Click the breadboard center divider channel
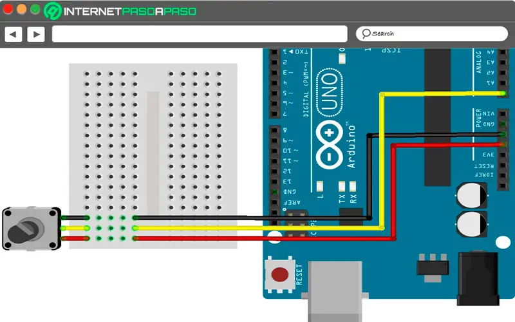The image size is (515, 322). pos(153,153)
